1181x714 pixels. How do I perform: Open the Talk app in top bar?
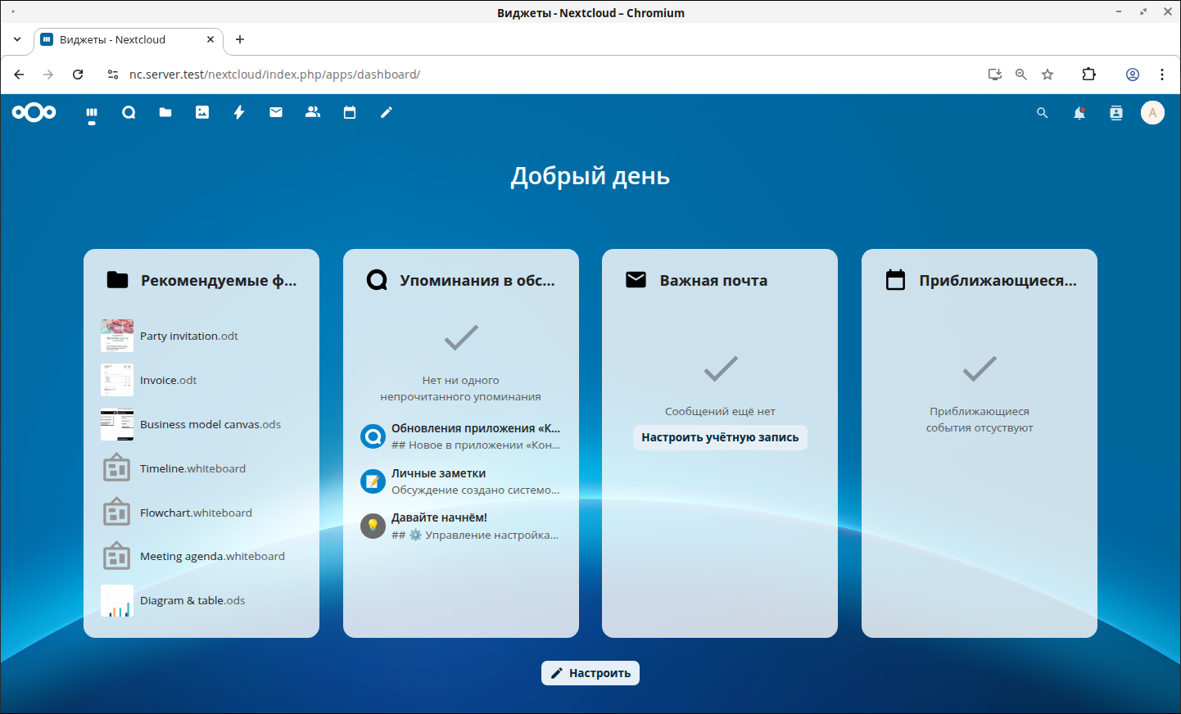tap(129, 113)
